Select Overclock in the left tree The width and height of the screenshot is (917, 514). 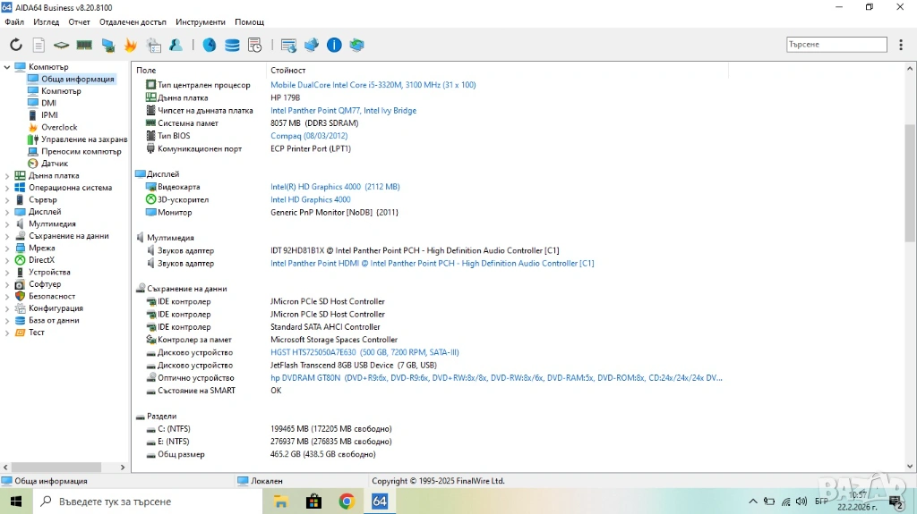click(x=59, y=127)
